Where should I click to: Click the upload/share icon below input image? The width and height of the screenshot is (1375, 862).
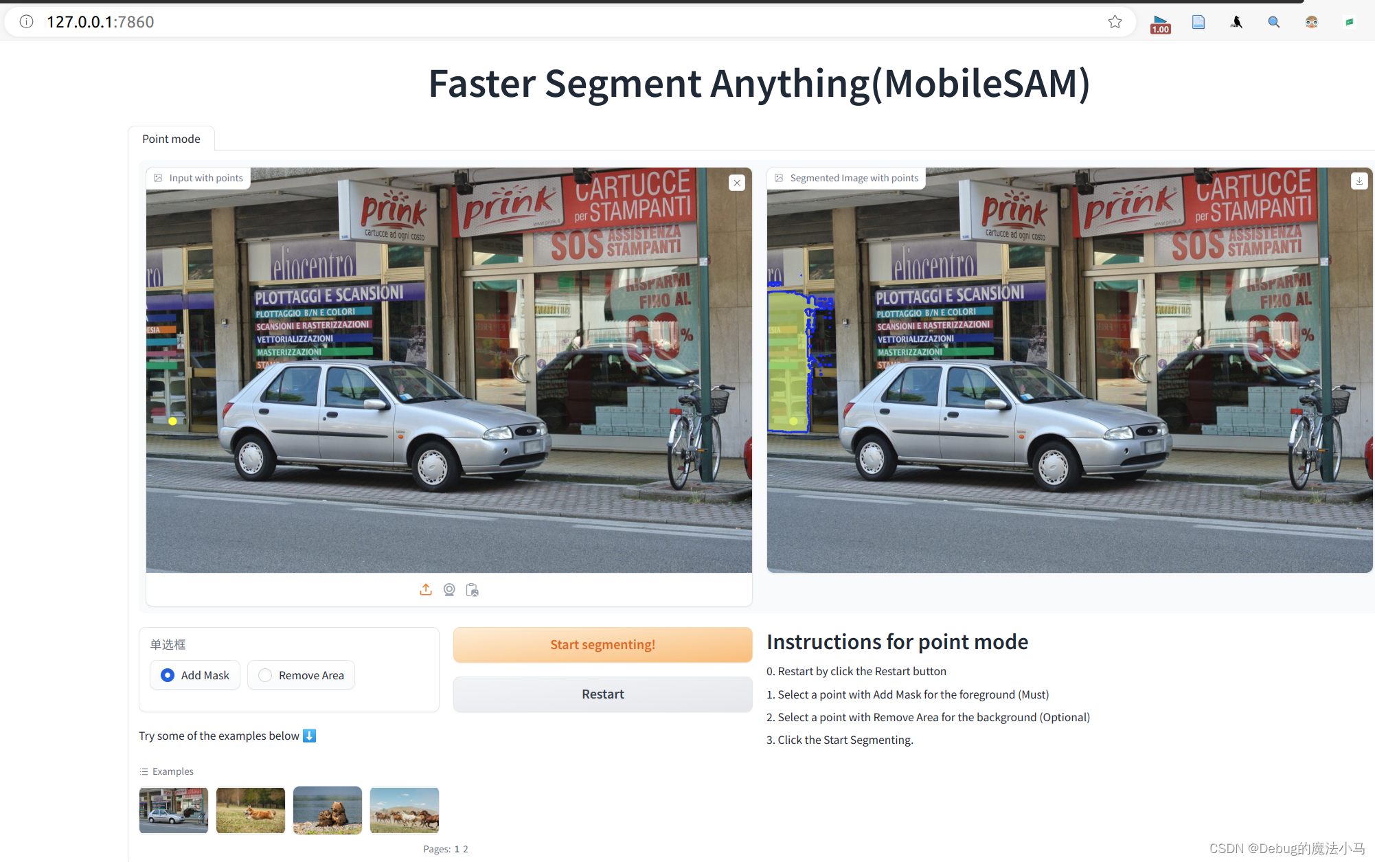(x=425, y=589)
